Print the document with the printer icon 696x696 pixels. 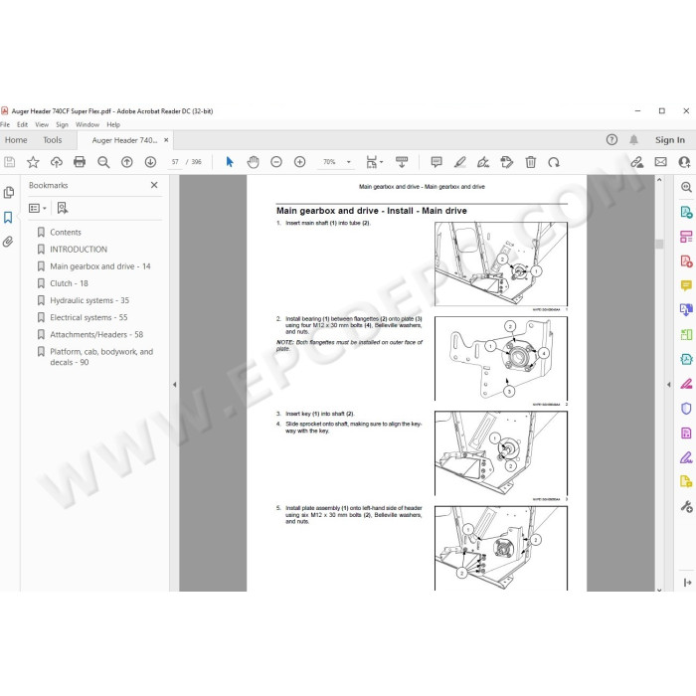point(80,162)
